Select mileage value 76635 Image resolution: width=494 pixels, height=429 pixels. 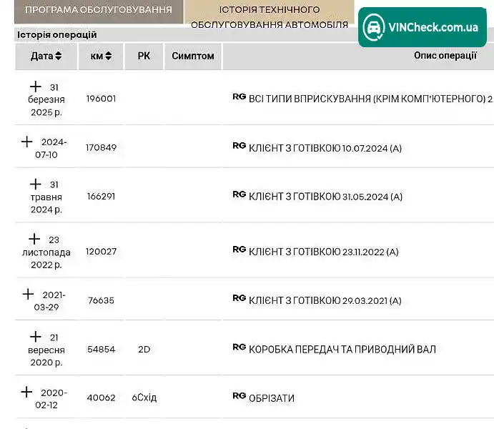pyautogui.click(x=101, y=300)
